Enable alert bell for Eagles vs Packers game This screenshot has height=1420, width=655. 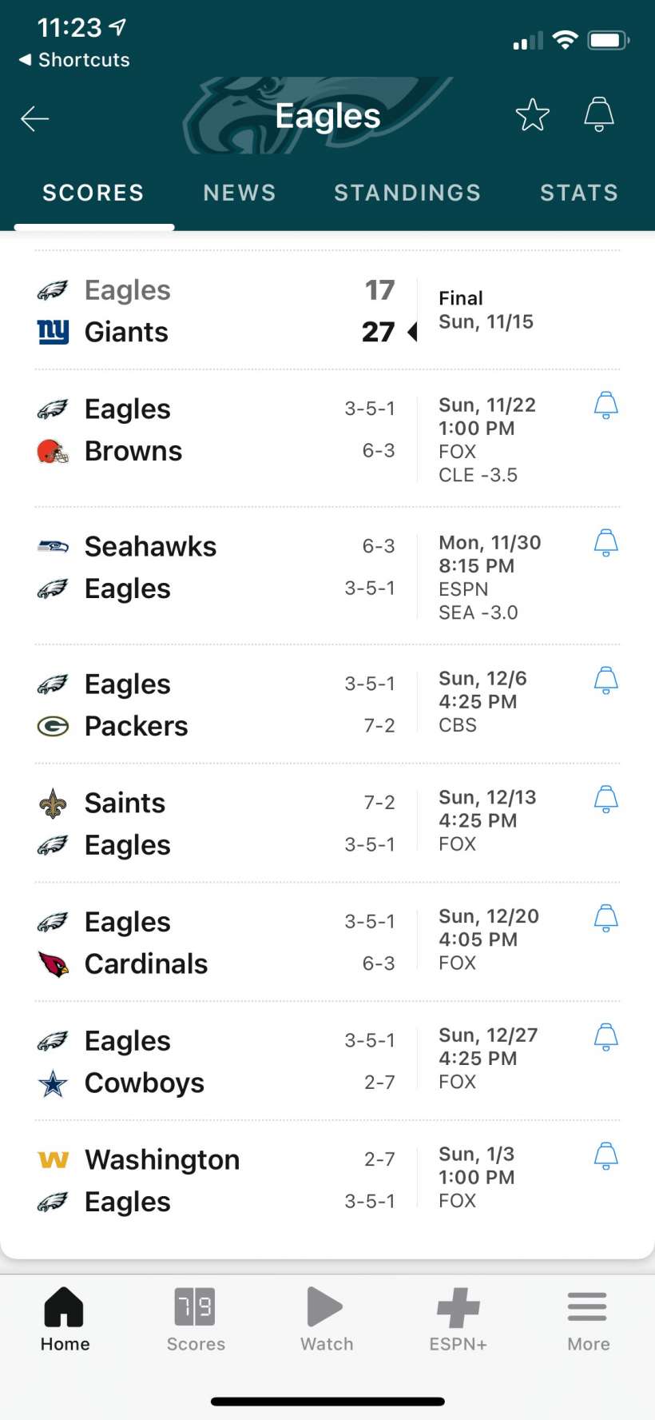(x=605, y=680)
